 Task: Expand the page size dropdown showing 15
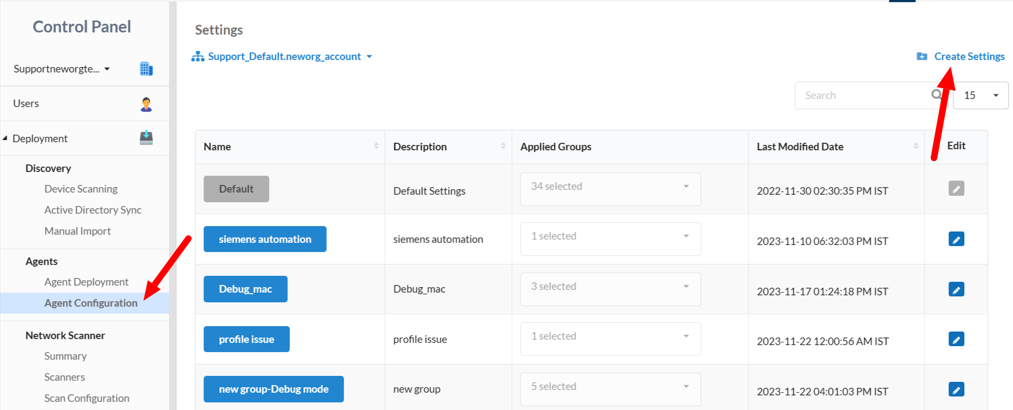point(981,95)
